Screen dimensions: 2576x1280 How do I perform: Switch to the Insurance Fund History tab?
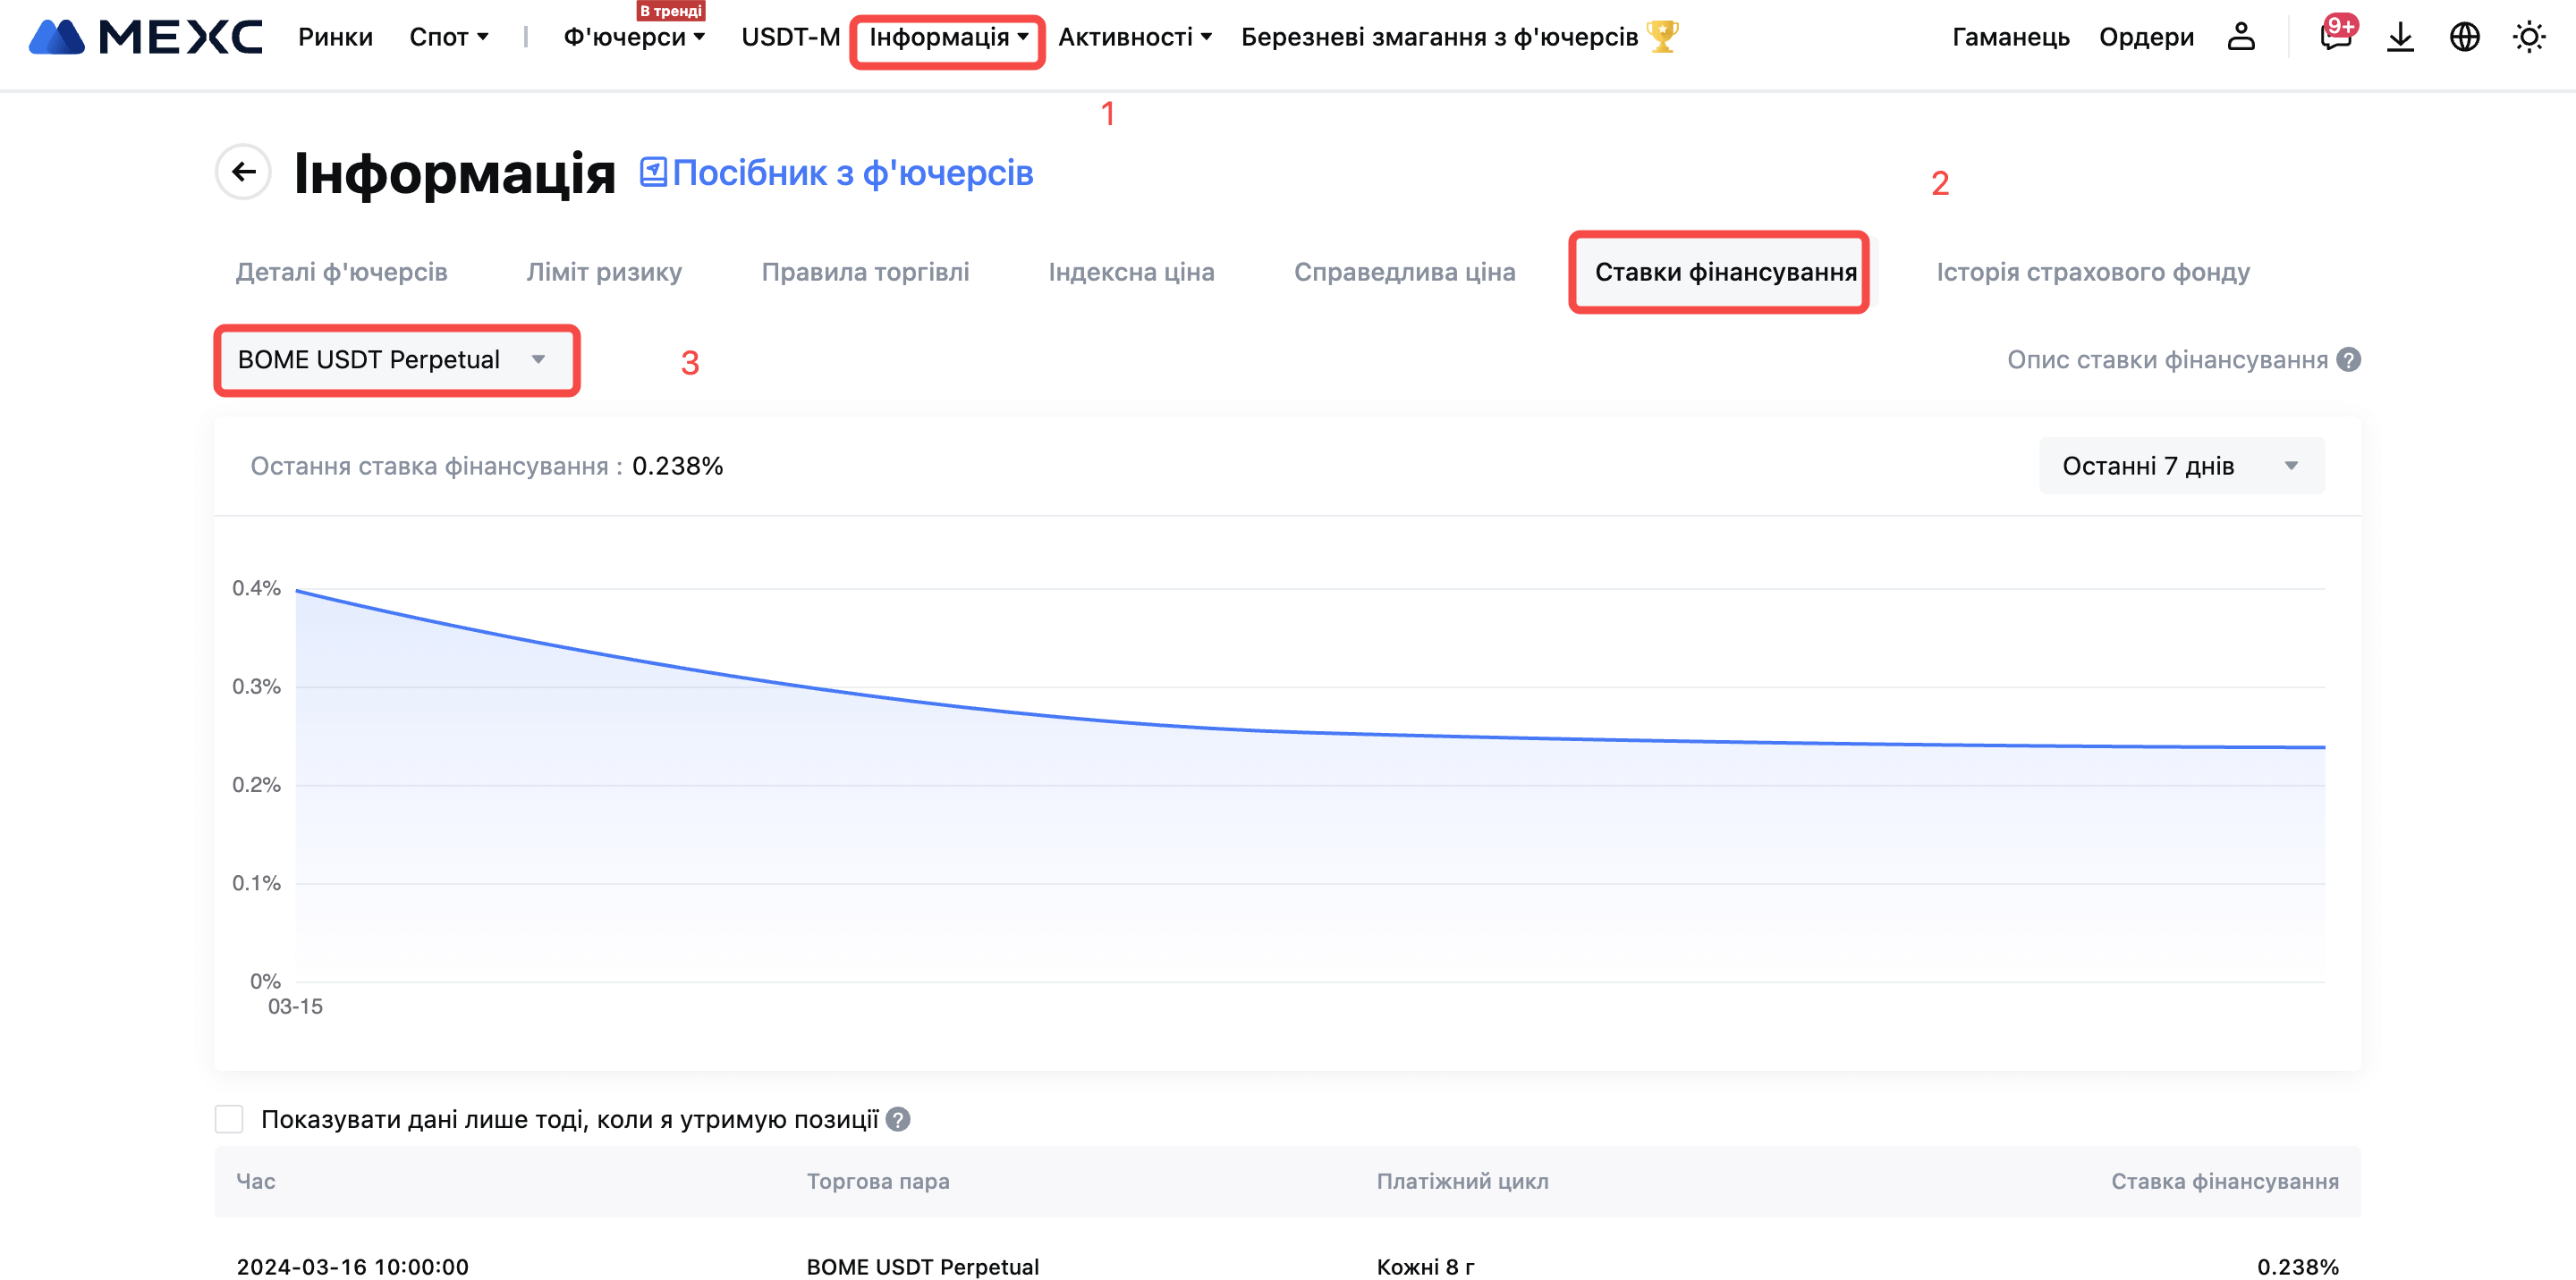pyautogui.click(x=2092, y=272)
